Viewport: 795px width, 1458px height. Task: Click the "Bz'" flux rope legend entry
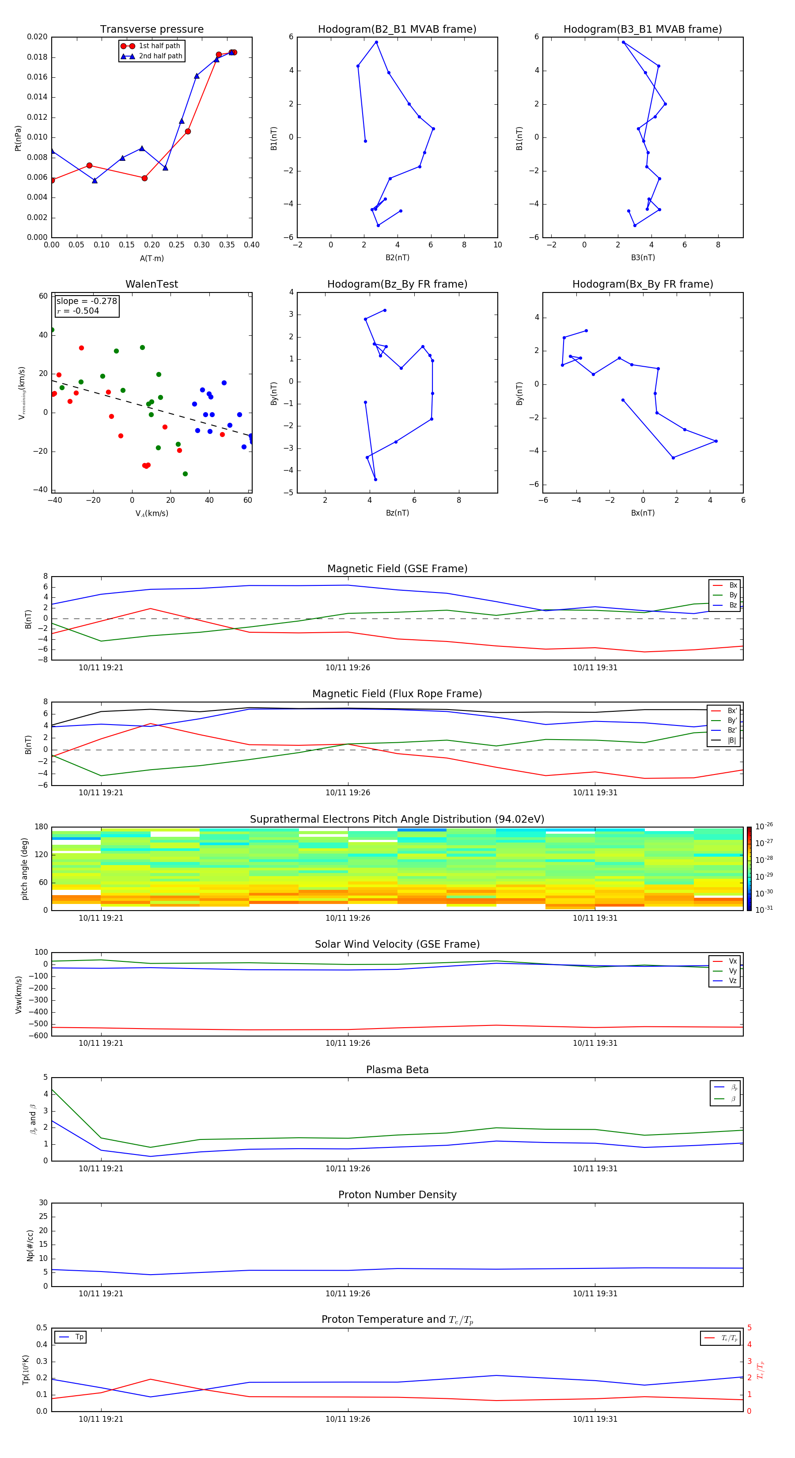724,730
